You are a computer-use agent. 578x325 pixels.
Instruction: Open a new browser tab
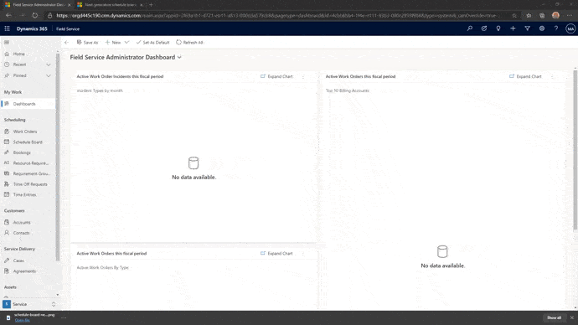151,5
